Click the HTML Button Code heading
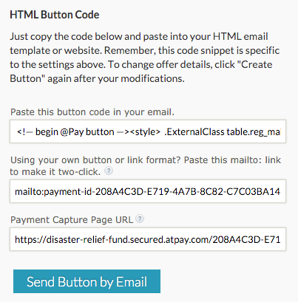The height and width of the screenshot is (302, 298). pos(55,15)
